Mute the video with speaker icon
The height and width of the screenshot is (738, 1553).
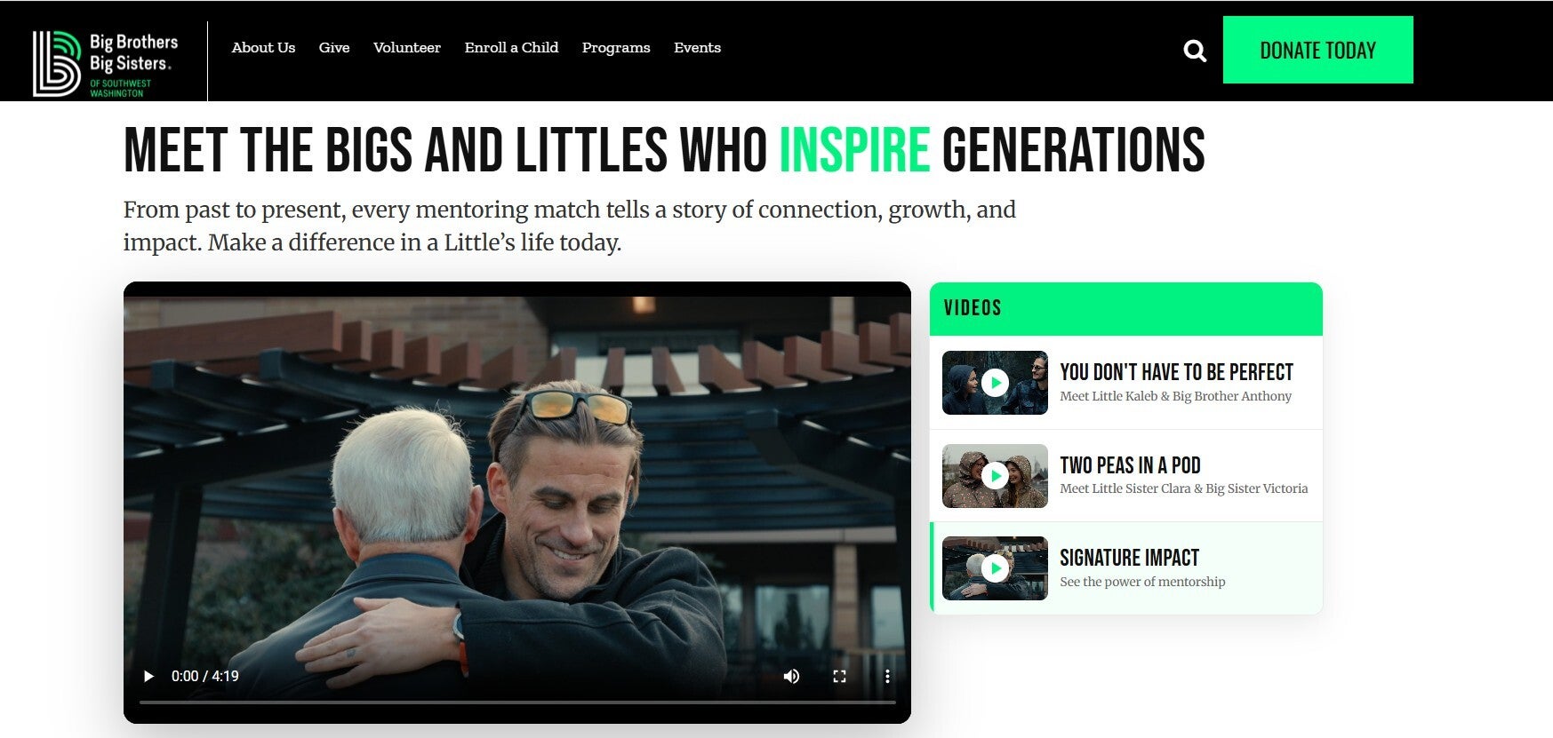pyautogui.click(x=791, y=676)
